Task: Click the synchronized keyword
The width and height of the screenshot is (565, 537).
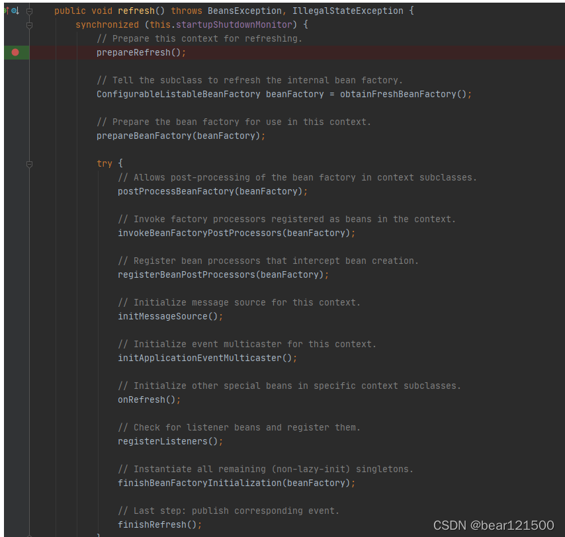Action: click(107, 25)
